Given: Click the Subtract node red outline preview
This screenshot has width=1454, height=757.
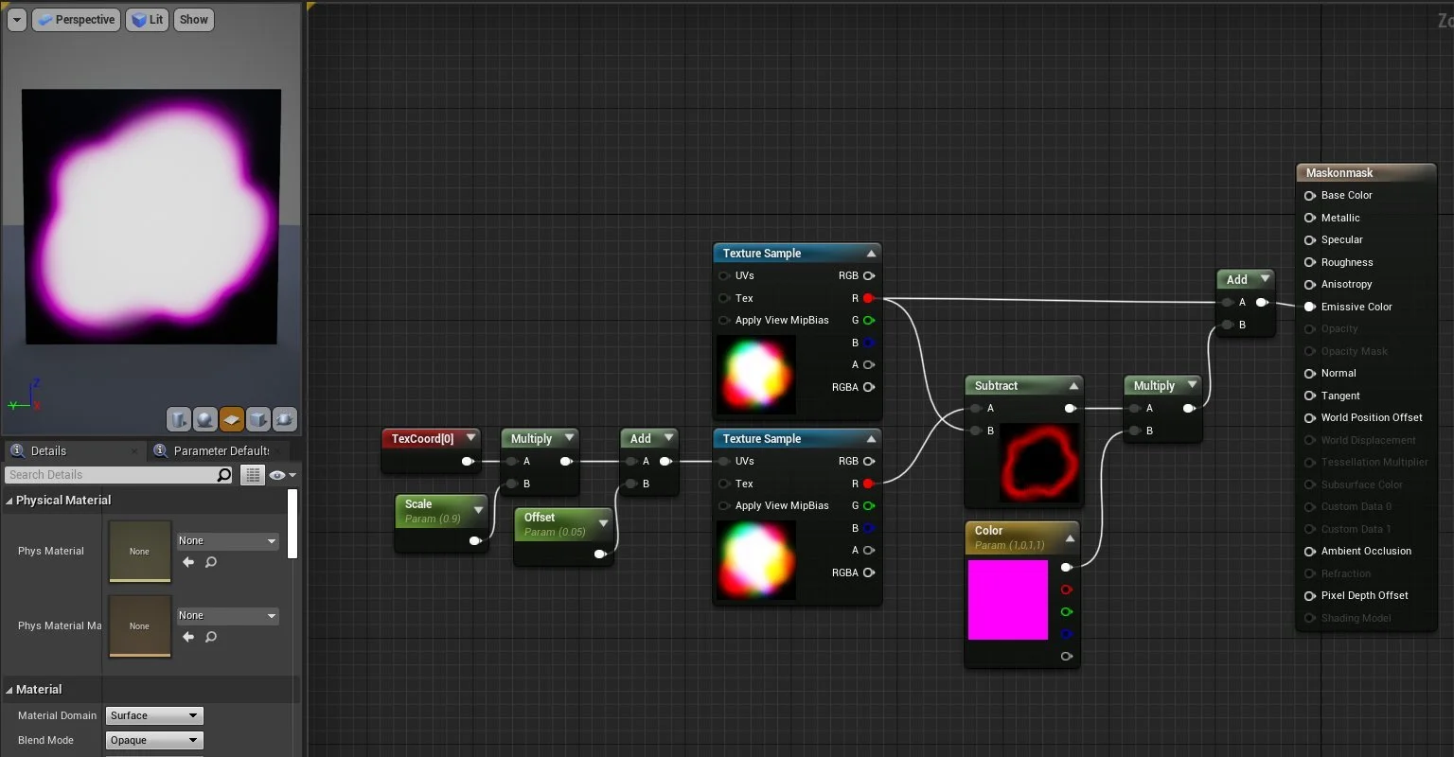Looking at the screenshot, I should pyautogui.click(x=1038, y=464).
